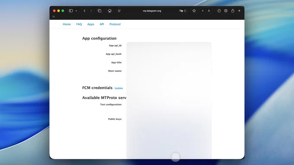Go to the Home nav link
This screenshot has width=294, height=165.
tap(67, 24)
